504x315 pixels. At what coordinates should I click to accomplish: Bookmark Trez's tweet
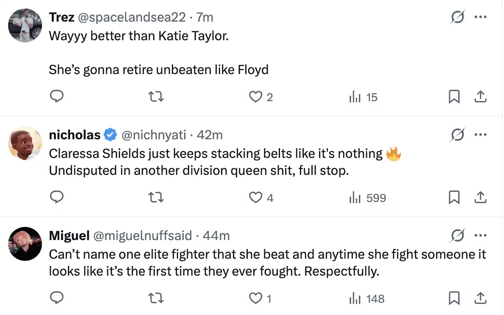pyautogui.click(x=454, y=97)
